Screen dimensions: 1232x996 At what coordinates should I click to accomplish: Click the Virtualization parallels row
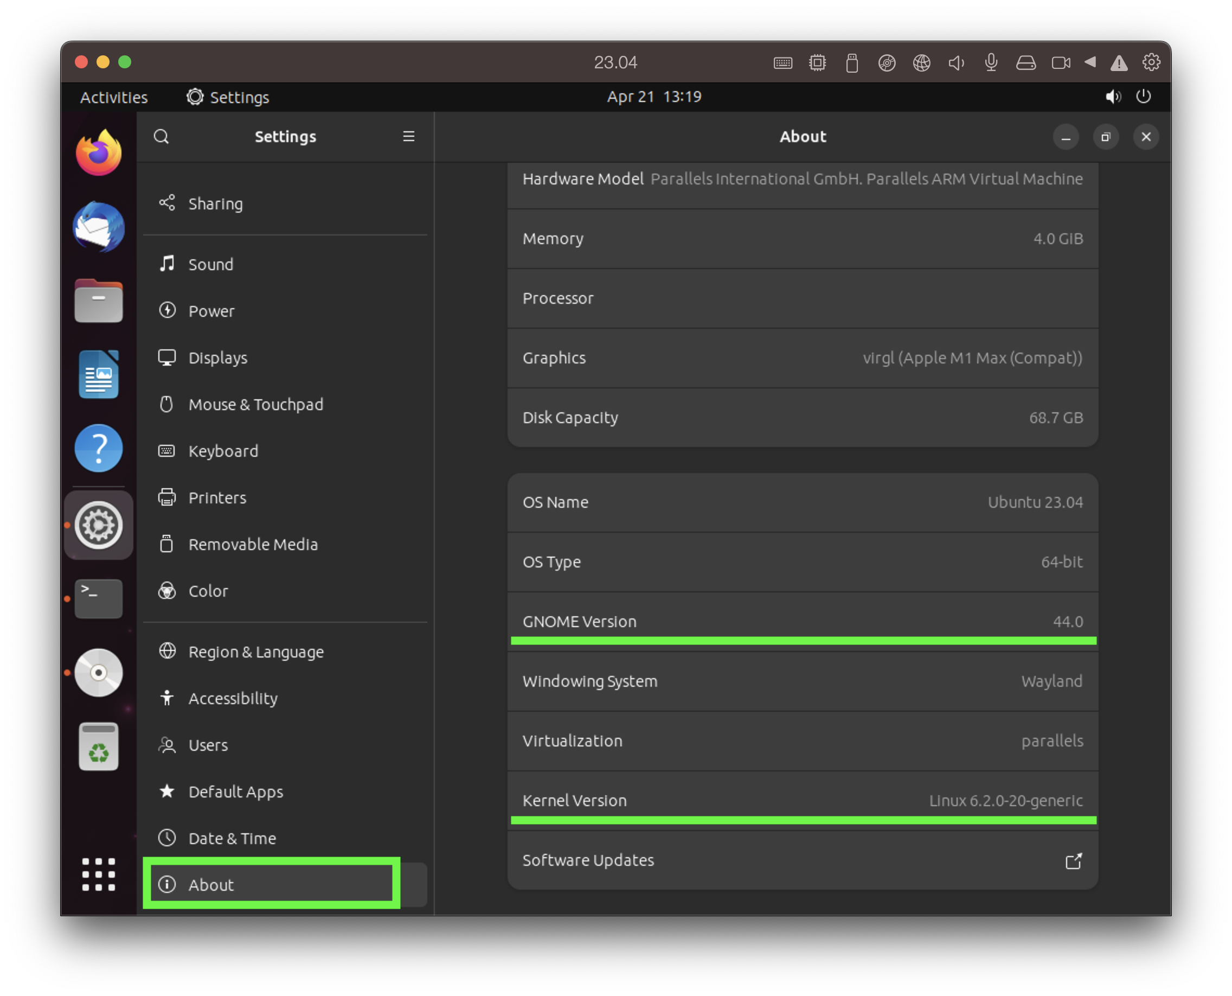(803, 741)
